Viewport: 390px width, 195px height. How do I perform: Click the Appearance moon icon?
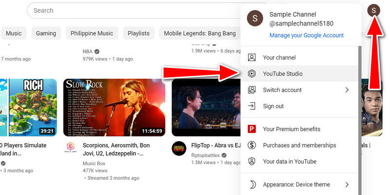pyautogui.click(x=252, y=185)
